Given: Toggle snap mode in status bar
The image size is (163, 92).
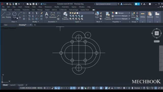Looking at the screenshot, I should pyautogui.click(x=48, y=88).
